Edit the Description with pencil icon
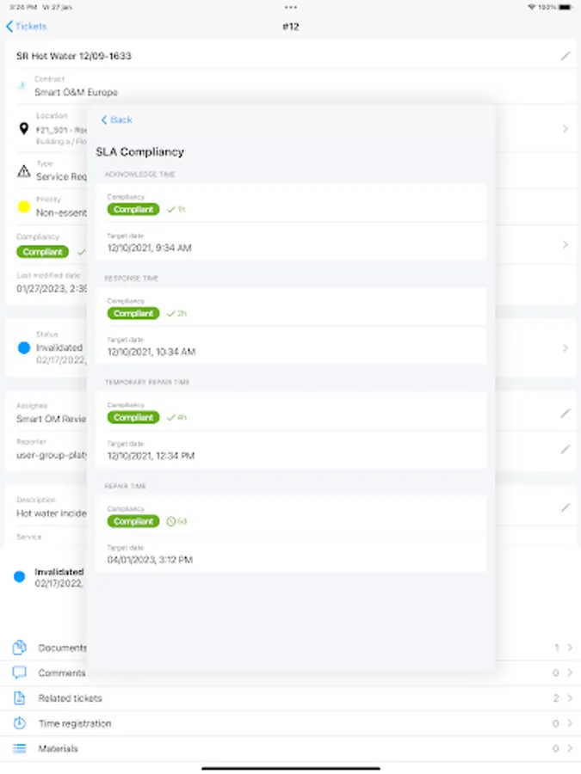The height and width of the screenshot is (774, 581). pos(566,507)
